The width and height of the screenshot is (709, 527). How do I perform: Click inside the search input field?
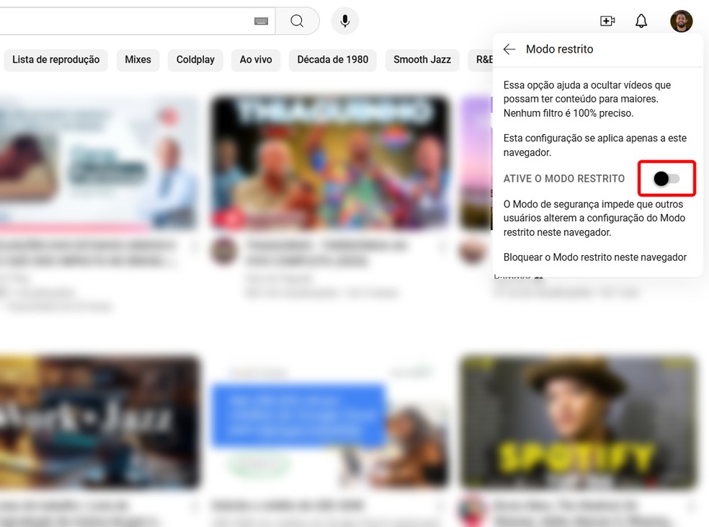pyautogui.click(x=130, y=20)
